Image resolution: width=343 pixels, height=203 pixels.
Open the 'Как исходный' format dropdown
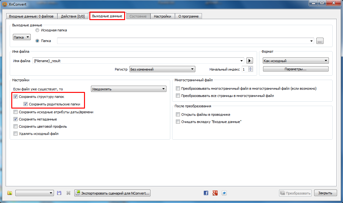tap(296, 61)
